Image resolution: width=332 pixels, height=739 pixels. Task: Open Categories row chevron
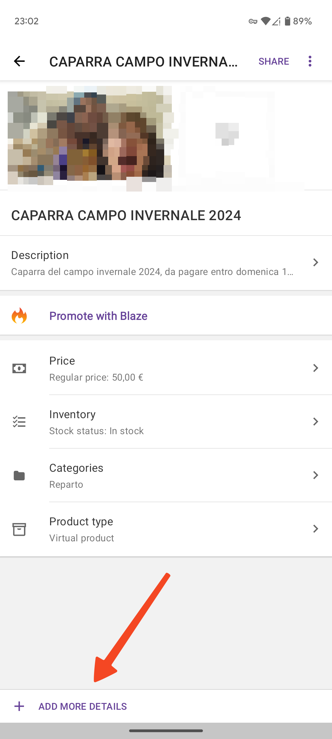click(x=315, y=475)
